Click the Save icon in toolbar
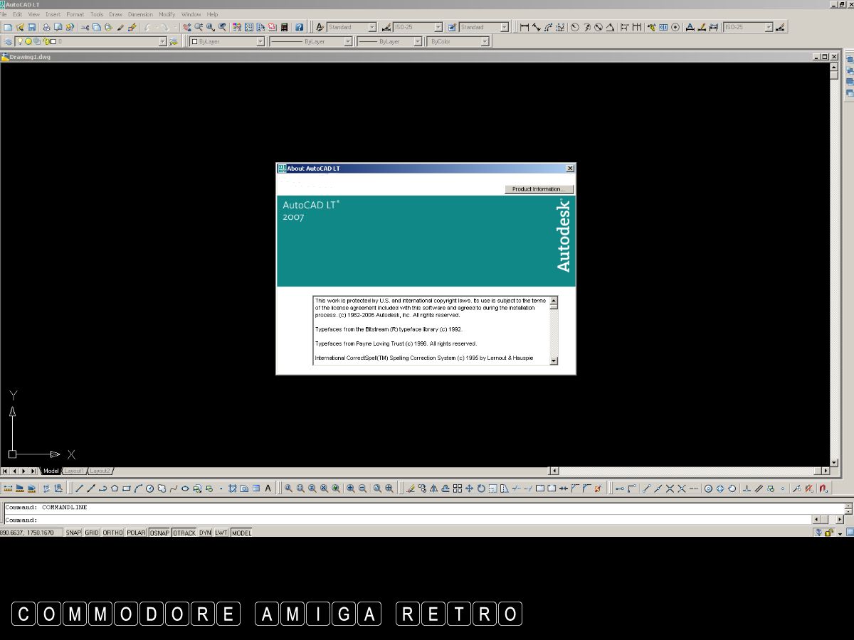 click(x=31, y=28)
